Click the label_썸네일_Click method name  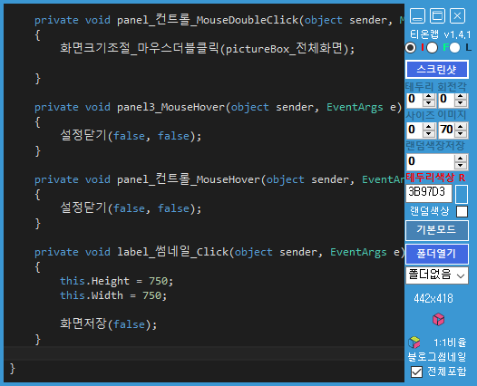(x=173, y=252)
